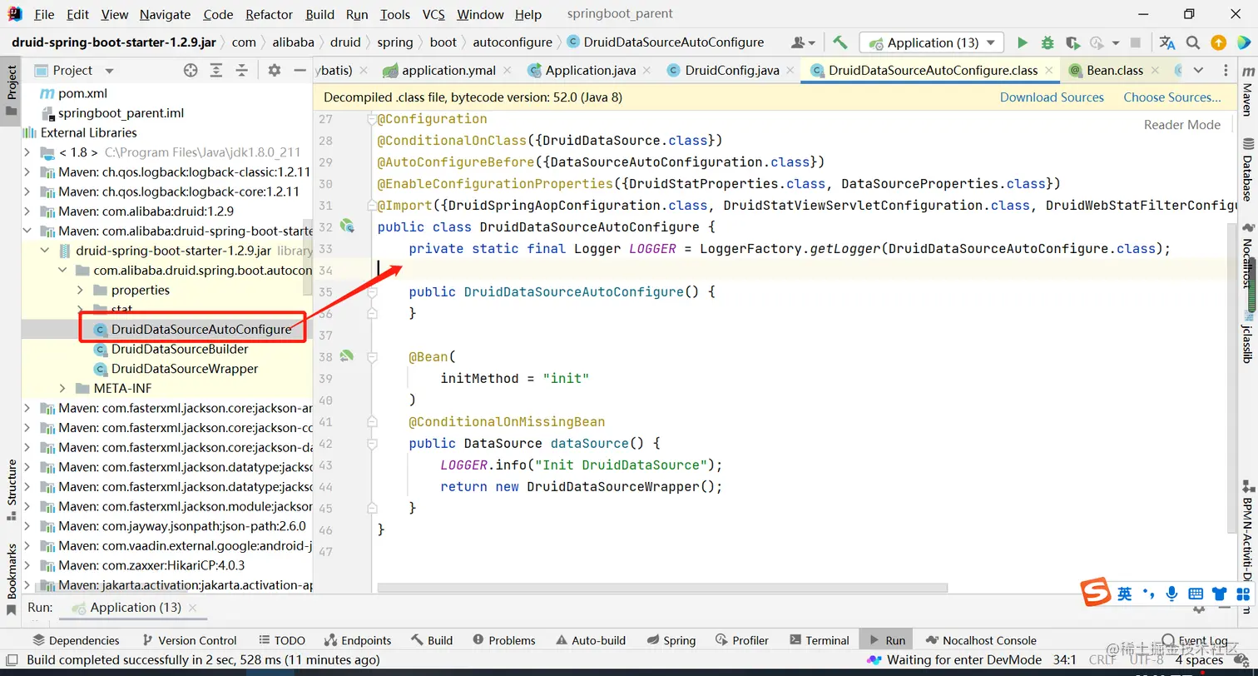Show the hidden editor tabs list chevron
The image size is (1258, 676).
(1198, 71)
